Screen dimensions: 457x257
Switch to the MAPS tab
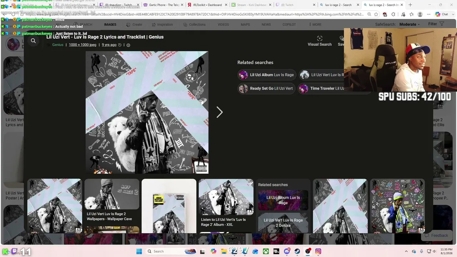coord(245,25)
